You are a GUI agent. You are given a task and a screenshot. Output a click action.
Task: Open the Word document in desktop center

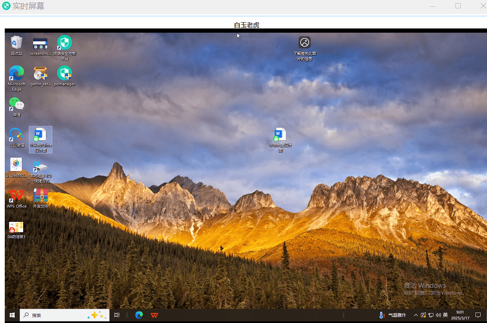click(280, 135)
